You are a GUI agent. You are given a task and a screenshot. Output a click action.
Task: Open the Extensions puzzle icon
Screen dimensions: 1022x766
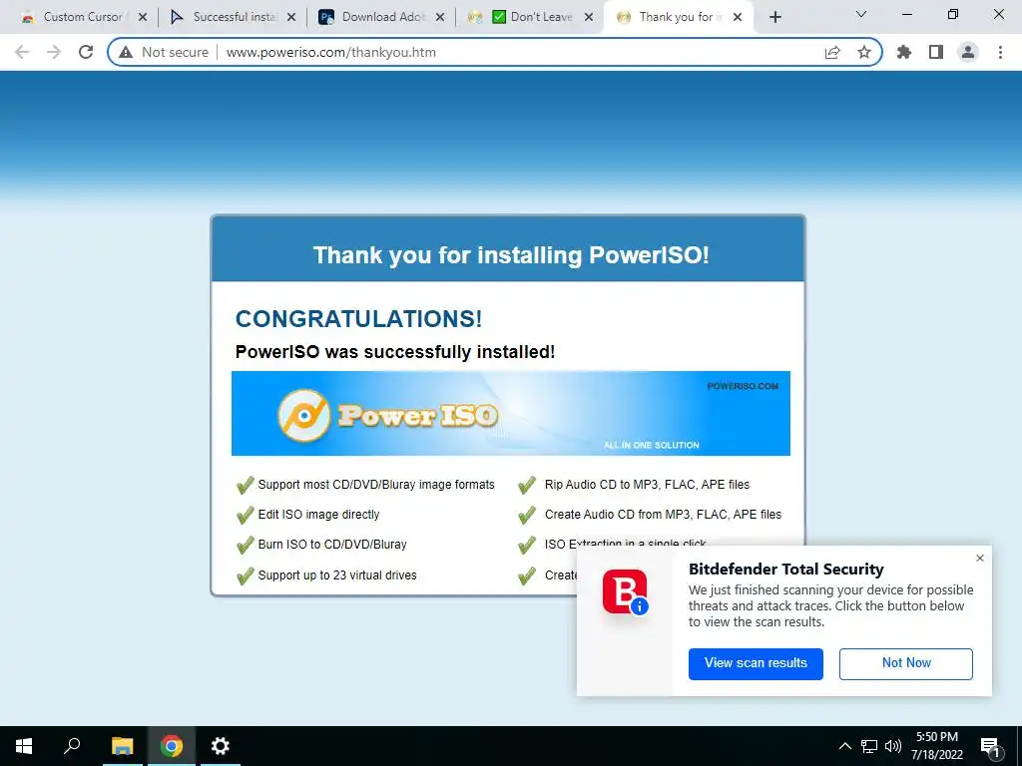point(904,52)
